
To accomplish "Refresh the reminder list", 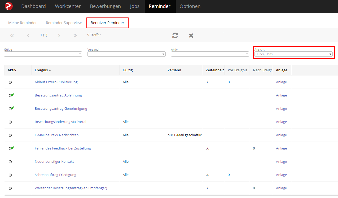I will [x=175, y=35].
